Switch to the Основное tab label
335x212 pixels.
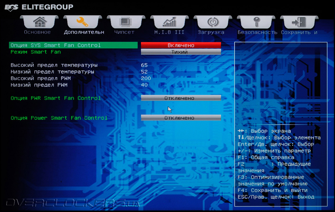click(x=37, y=32)
